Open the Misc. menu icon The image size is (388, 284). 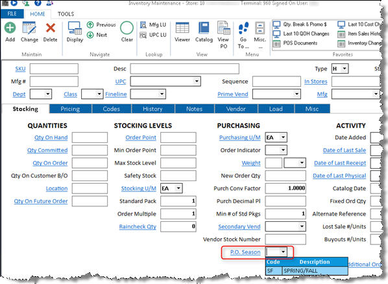(x=260, y=28)
